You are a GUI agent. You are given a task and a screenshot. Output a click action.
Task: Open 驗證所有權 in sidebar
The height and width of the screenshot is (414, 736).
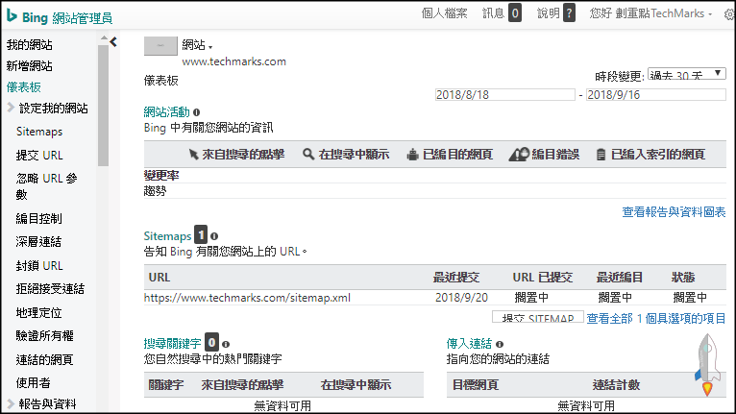coord(44,336)
